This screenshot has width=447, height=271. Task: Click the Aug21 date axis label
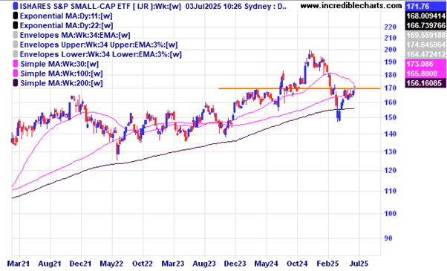[x=50, y=264]
